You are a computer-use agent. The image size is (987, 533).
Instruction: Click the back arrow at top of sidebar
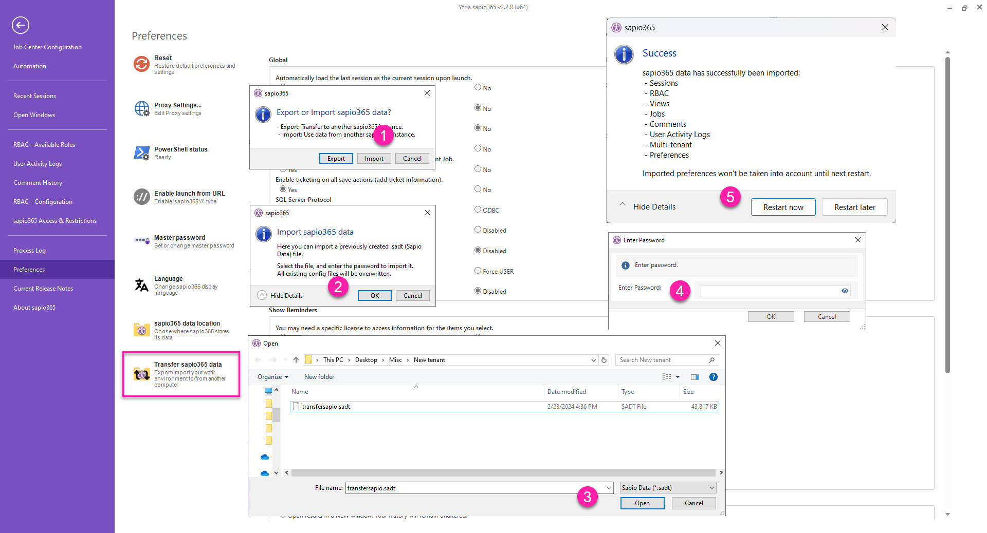coord(21,25)
